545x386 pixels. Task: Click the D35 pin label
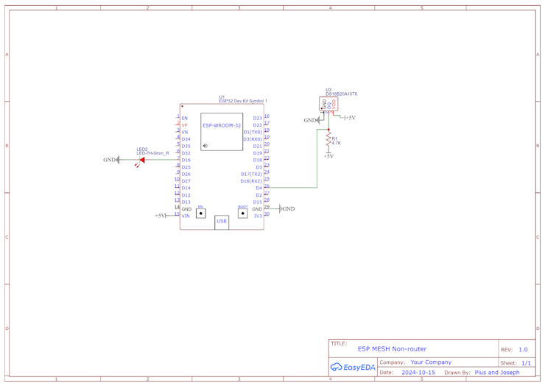click(186, 146)
